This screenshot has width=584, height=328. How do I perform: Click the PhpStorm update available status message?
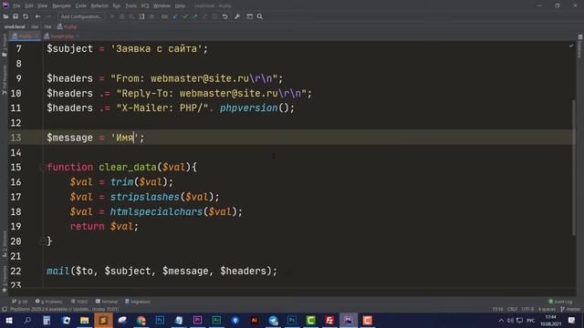(64, 309)
